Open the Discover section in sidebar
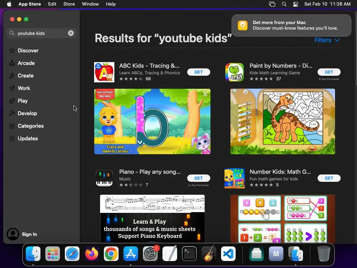Image resolution: width=357 pixels, height=268 pixels. [x=24, y=50]
